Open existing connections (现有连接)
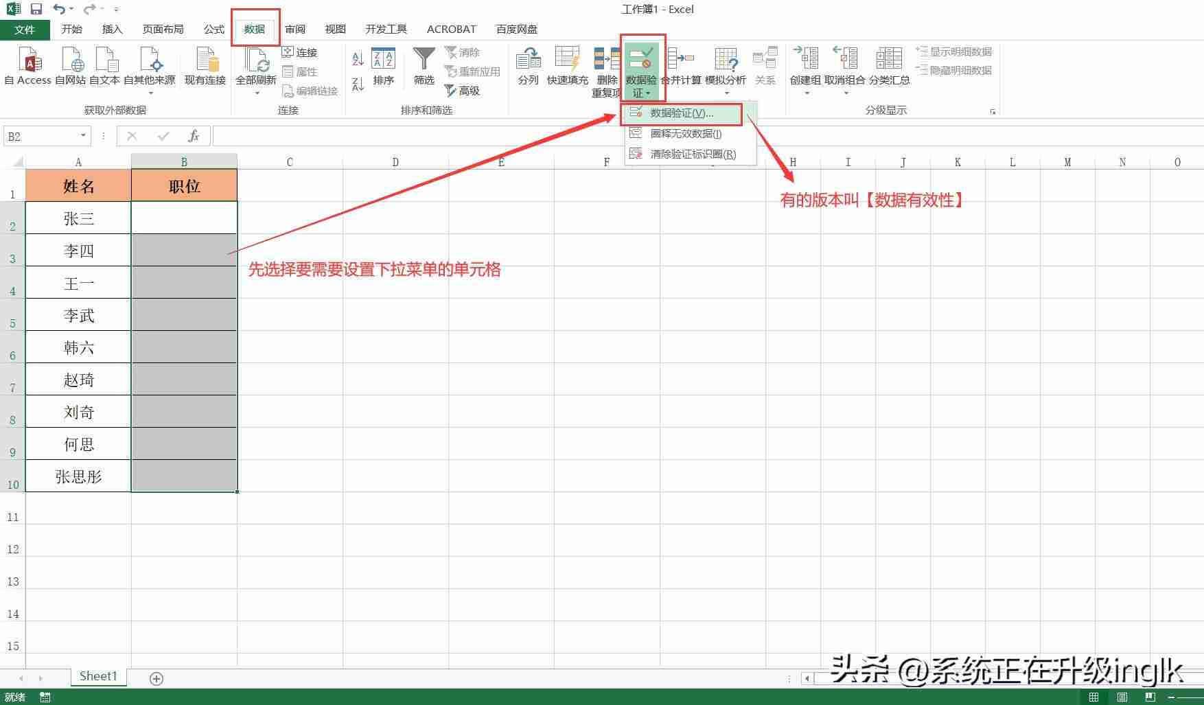Viewport: 1204px width, 705px height. coord(205,65)
